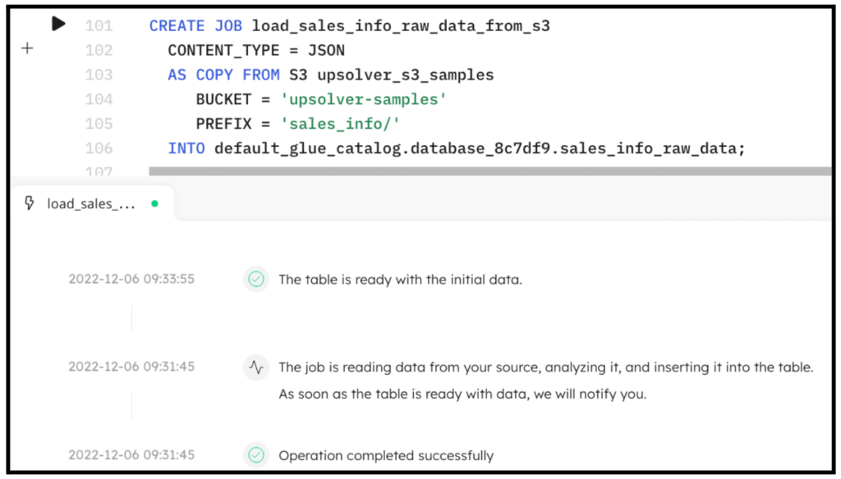Click the job name load_sales_info_raw_data_from_s3

point(401,25)
